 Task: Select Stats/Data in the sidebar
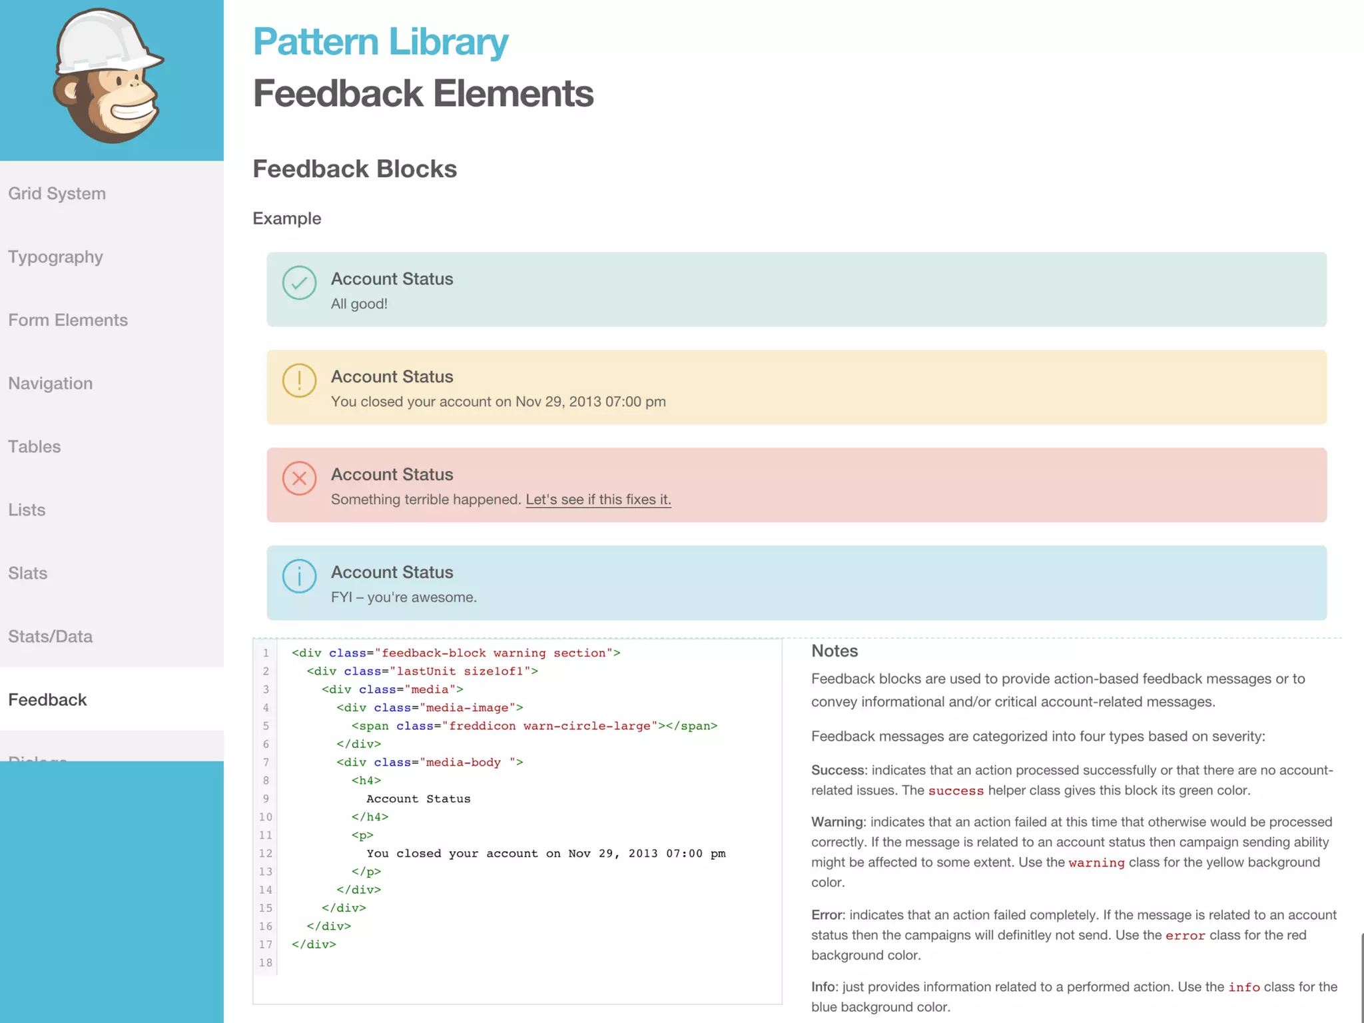coord(51,636)
